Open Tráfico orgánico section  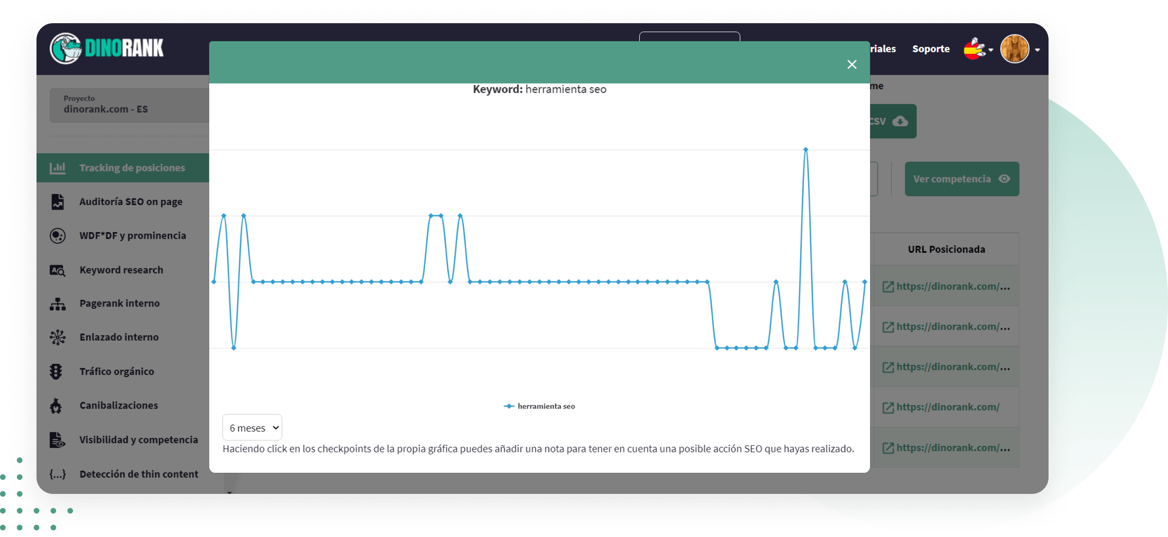tap(117, 371)
